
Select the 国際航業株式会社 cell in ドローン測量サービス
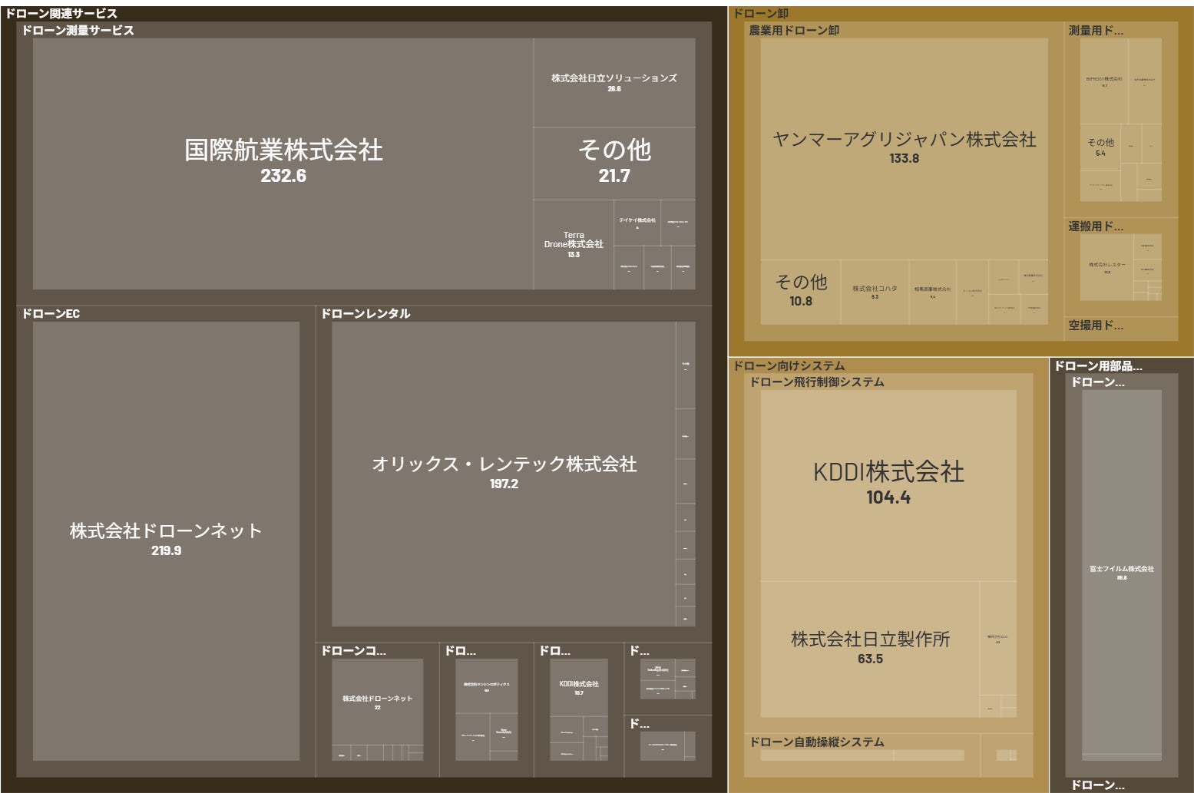(x=284, y=154)
